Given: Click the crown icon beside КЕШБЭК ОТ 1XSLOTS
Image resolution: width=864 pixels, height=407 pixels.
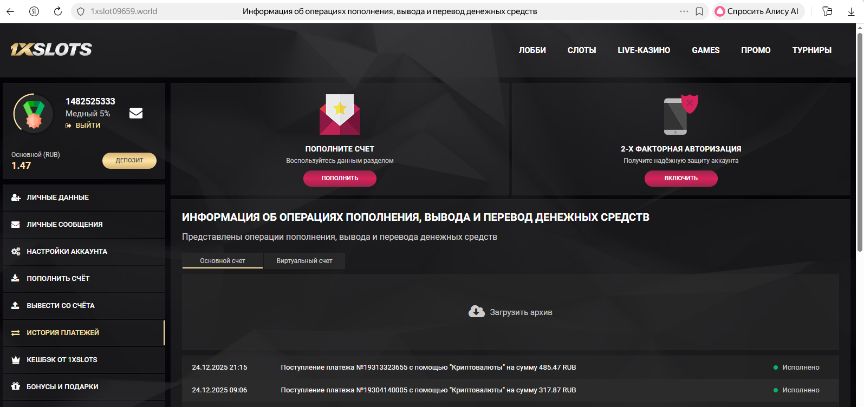Looking at the screenshot, I should (16, 360).
